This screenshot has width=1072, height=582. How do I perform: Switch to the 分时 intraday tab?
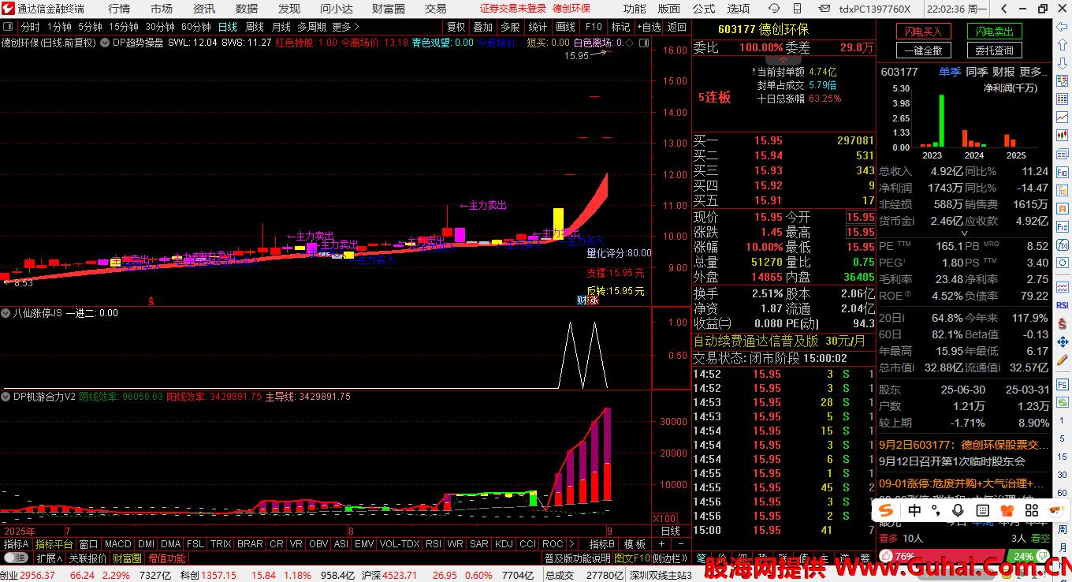click(30, 27)
